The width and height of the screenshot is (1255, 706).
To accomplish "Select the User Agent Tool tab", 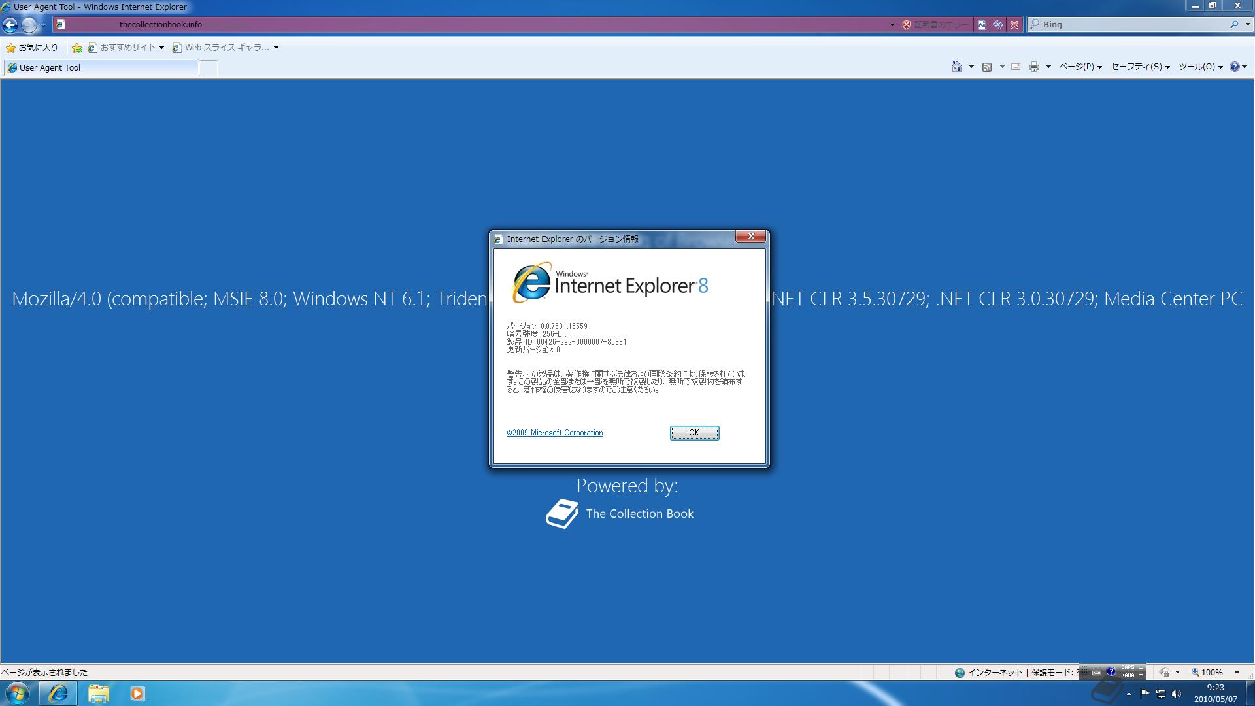I will click(101, 67).
